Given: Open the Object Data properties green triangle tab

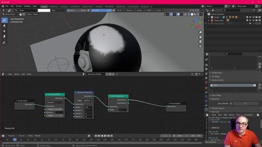Looking at the screenshot, I should 206,109.
